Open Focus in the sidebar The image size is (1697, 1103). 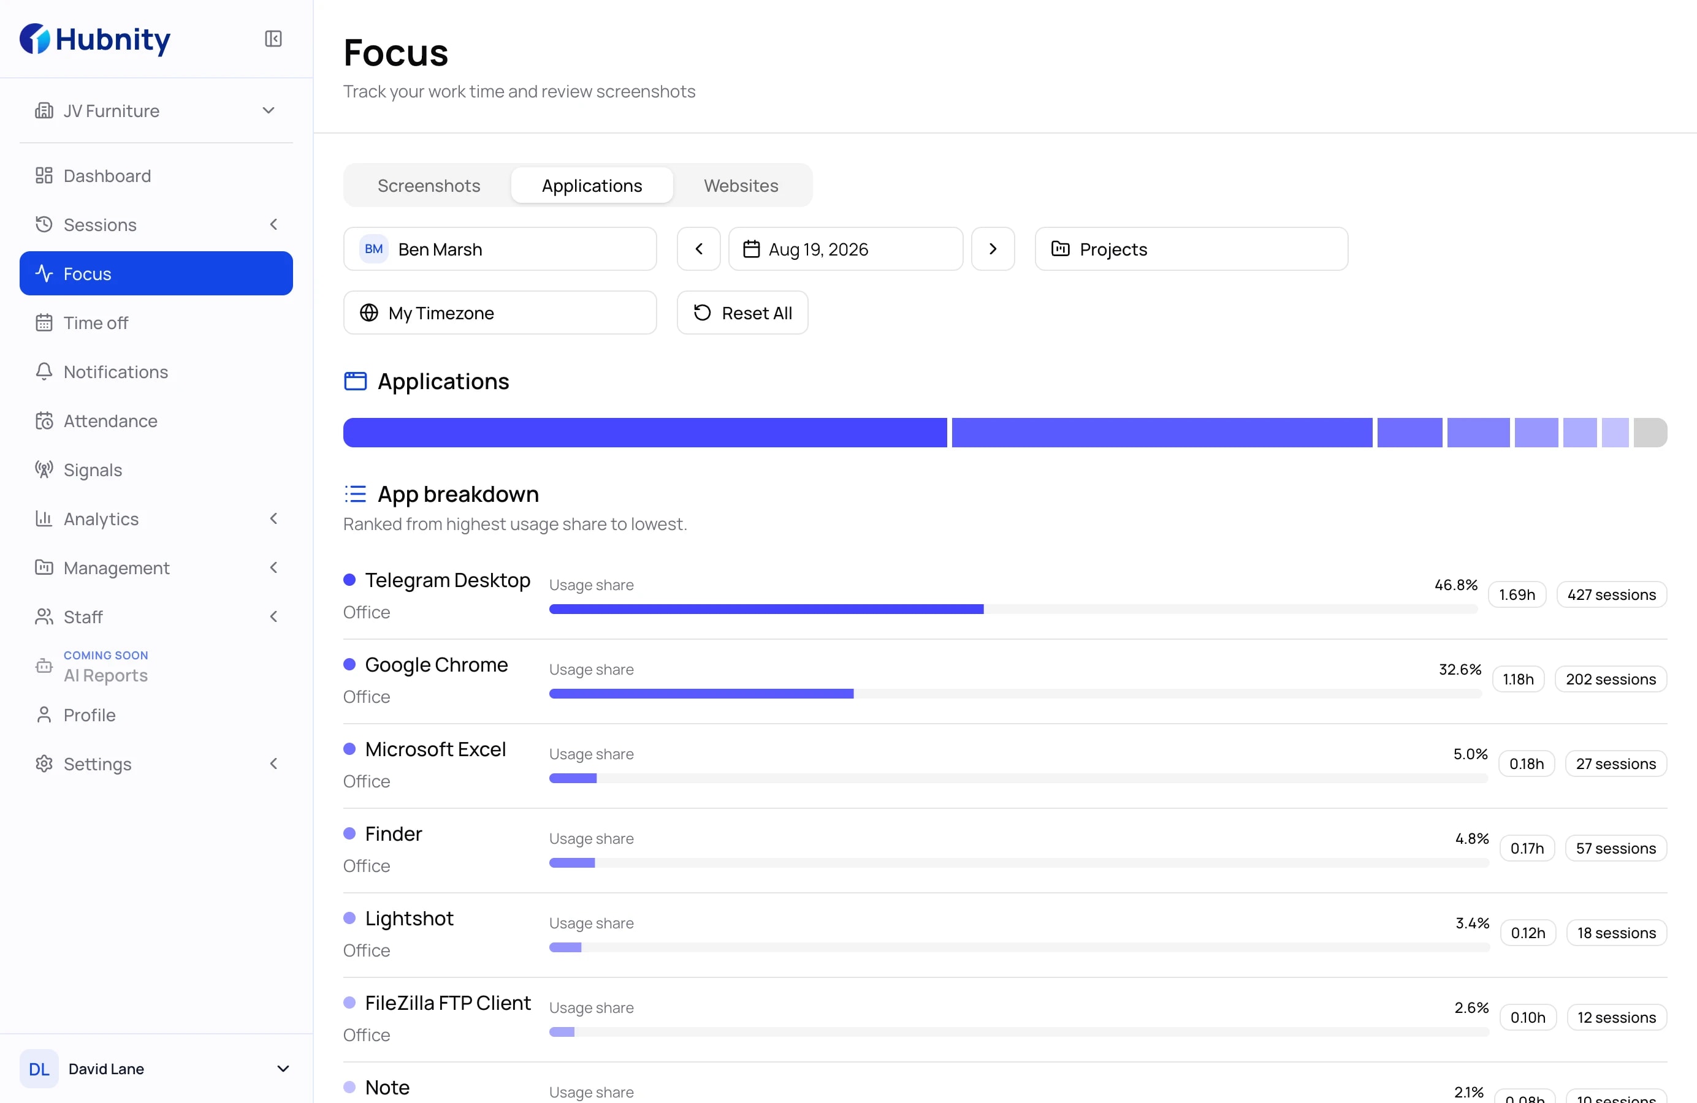point(156,274)
